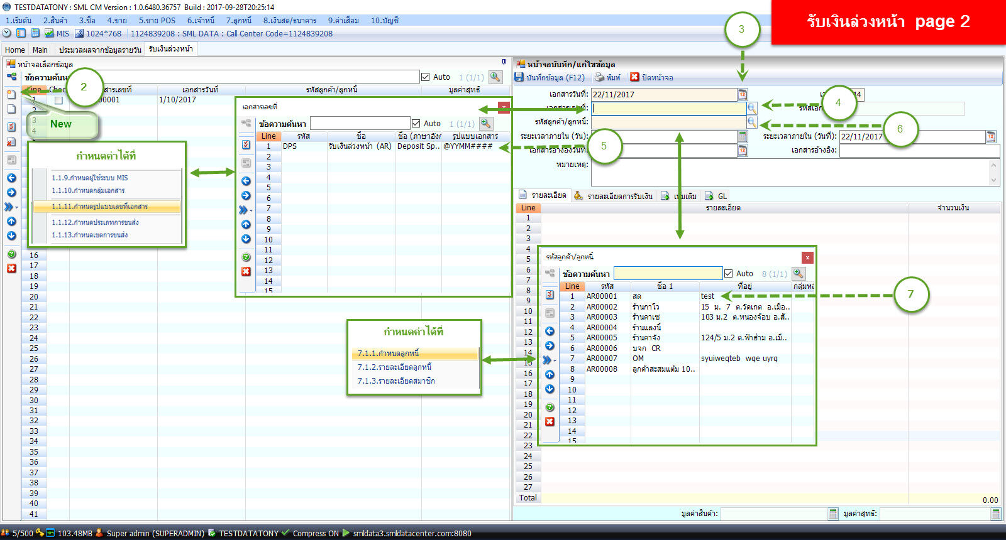Image resolution: width=1006 pixels, height=540 pixels.
Task: Toggle the Auto checkbox in the customer code popup
Action: (x=729, y=273)
